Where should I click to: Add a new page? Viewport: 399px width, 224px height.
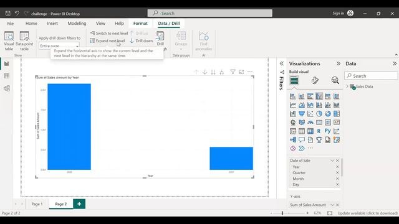pyautogui.click(x=79, y=204)
